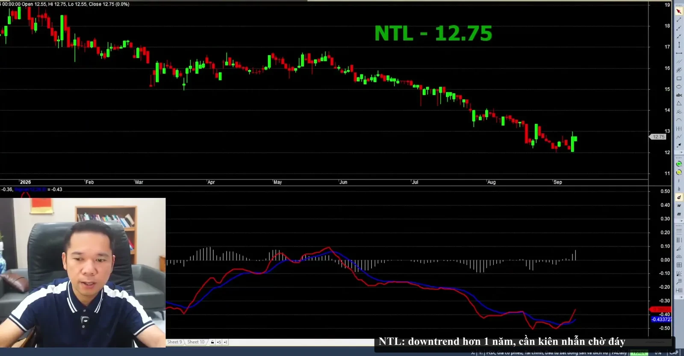Image resolution: width=684 pixels, height=356 pixels.
Task: Select the triangle drawing tool
Action: (x=679, y=103)
